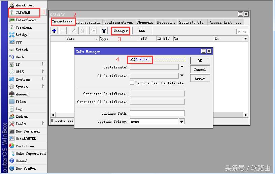This screenshot has width=275, height=174.
Task: Expand the Certificate dropdown arrow
Action: (182, 67)
